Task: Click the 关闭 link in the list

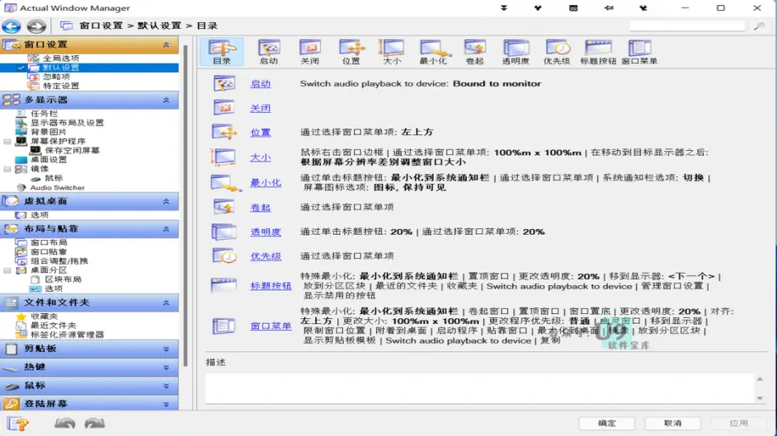Action: (260, 108)
